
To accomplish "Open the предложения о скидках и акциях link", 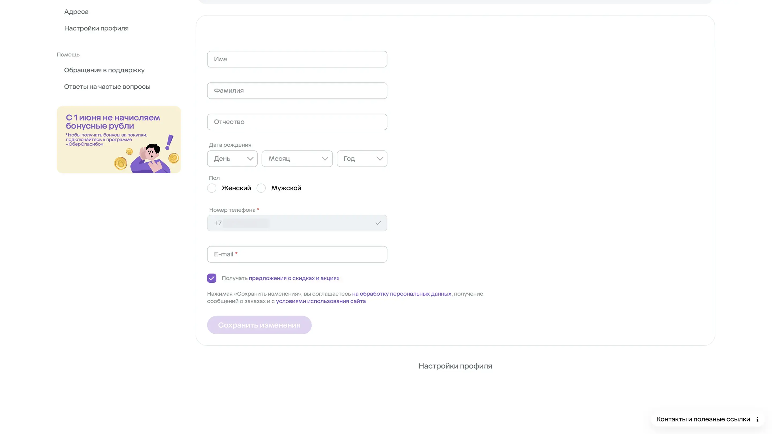I will (x=294, y=278).
